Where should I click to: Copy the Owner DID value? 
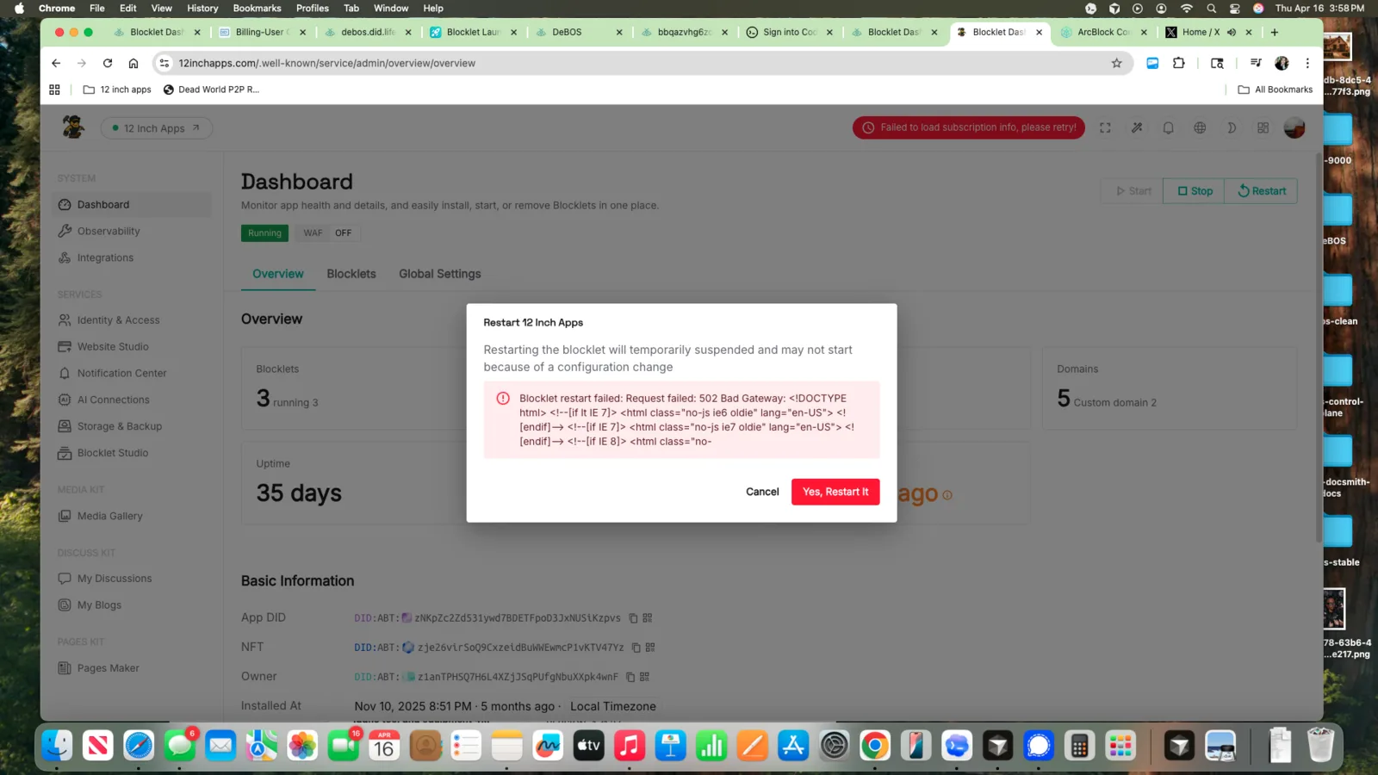pos(630,677)
